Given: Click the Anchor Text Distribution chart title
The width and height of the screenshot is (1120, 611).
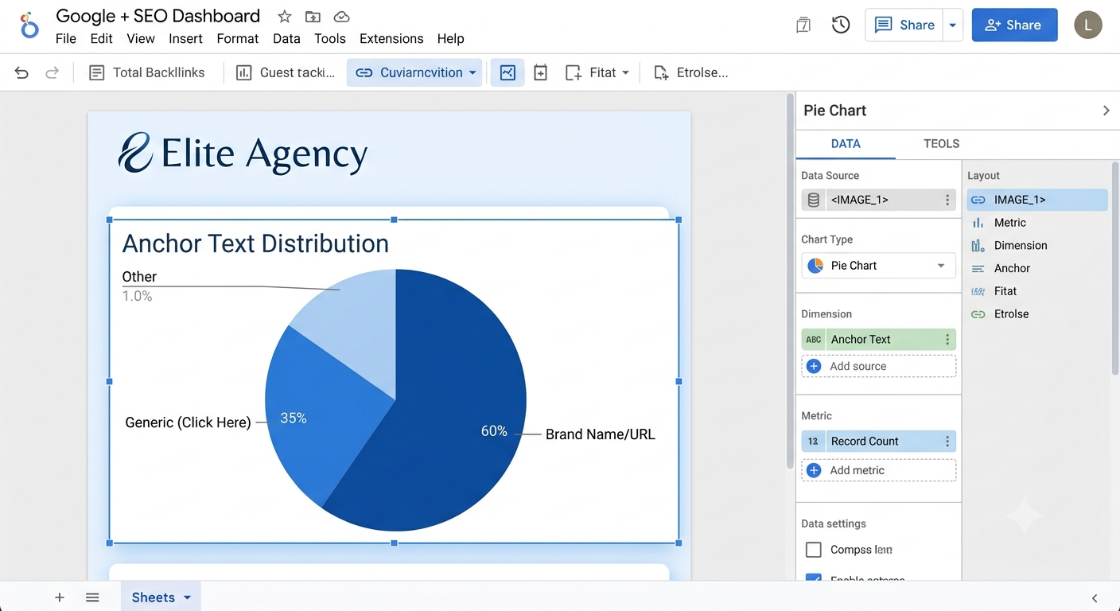Looking at the screenshot, I should tap(255, 243).
